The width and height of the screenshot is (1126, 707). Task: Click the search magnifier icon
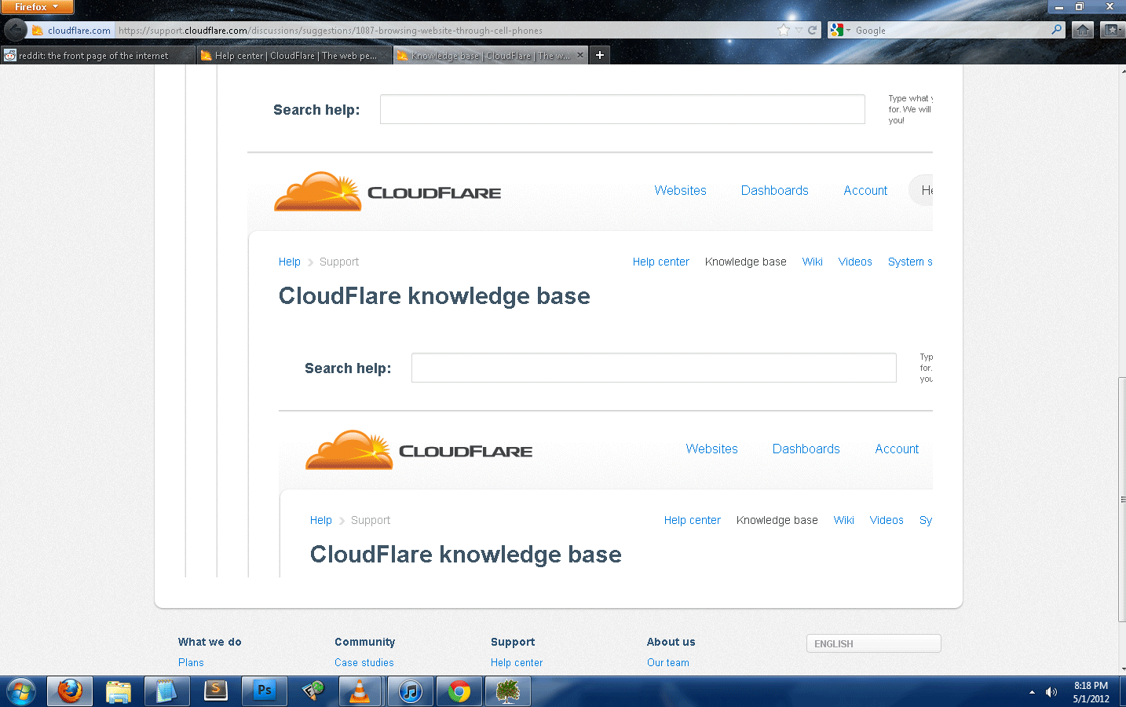tap(1057, 30)
